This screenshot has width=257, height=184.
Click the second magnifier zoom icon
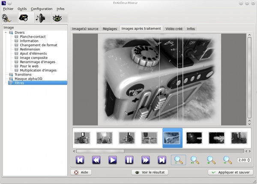coord(195,160)
